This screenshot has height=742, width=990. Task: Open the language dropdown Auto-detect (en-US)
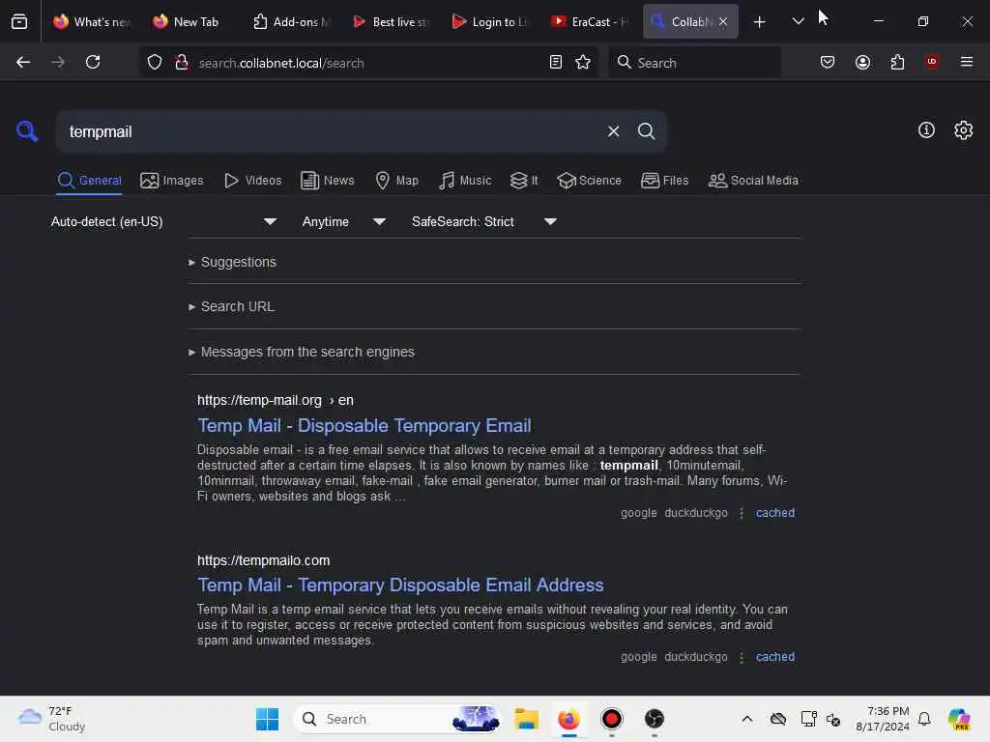pos(163,221)
